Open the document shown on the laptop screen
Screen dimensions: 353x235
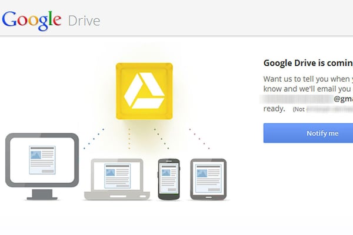pyautogui.click(x=117, y=175)
